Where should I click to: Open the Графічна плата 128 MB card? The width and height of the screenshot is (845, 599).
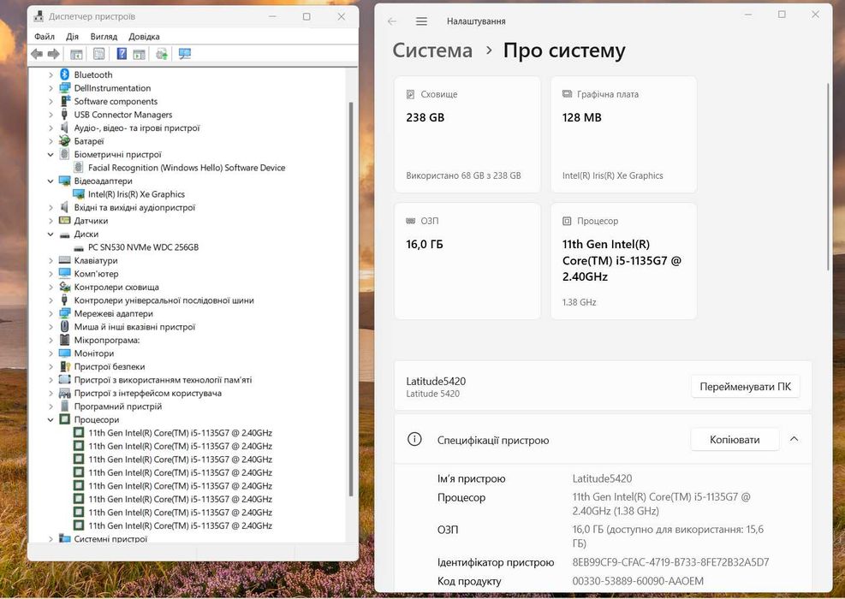click(x=623, y=134)
